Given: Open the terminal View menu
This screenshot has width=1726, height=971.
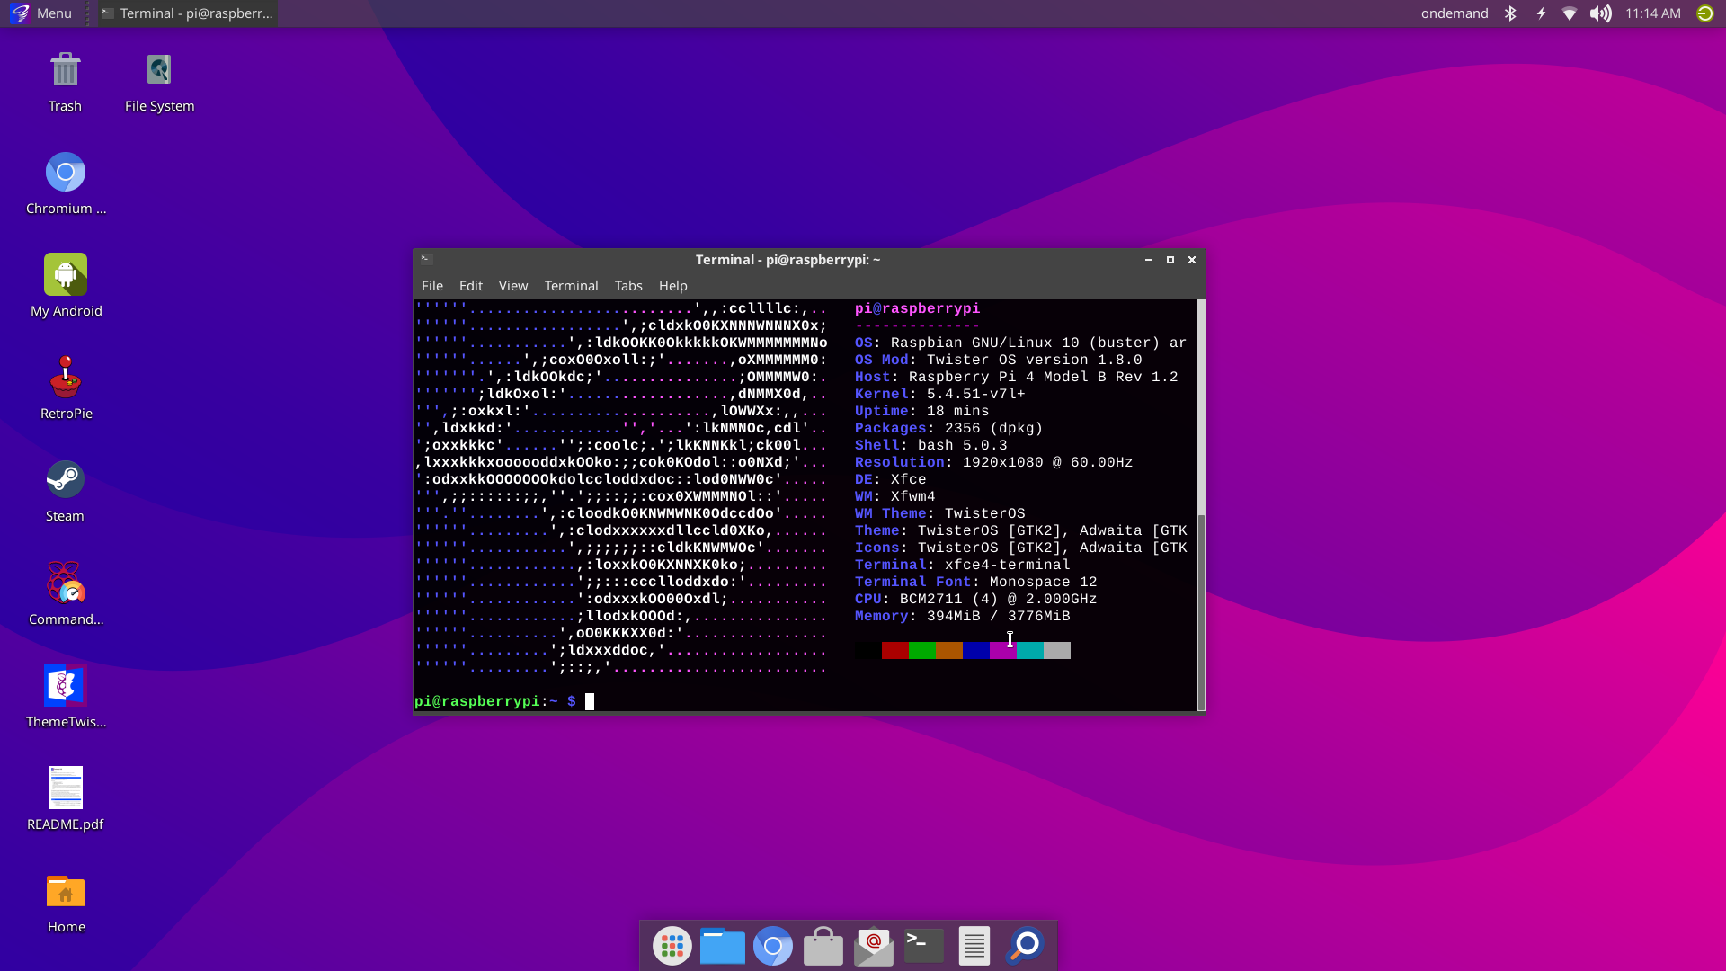Looking at the screenshot, I should [513, 286].
